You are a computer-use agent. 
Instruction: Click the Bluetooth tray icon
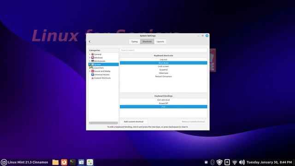[212, 162]
